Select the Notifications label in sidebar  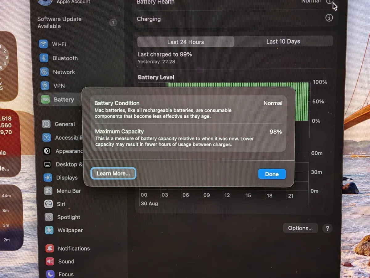click(x=74, y=248)
